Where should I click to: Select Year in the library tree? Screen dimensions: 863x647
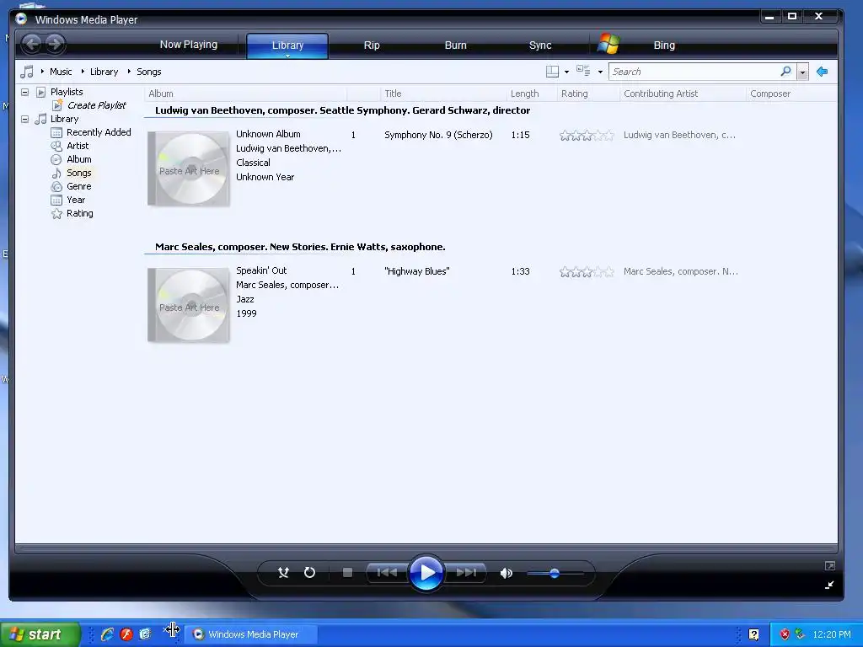click(75, 200)
